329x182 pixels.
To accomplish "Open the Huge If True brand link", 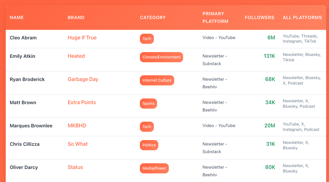I will pyautogui.click(x=82, y=37).
